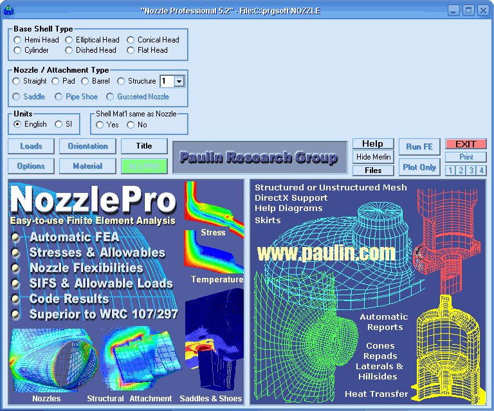Click the green ALLPRO button
The width and height of the screenshot is (494, 411).
[144, 167]
